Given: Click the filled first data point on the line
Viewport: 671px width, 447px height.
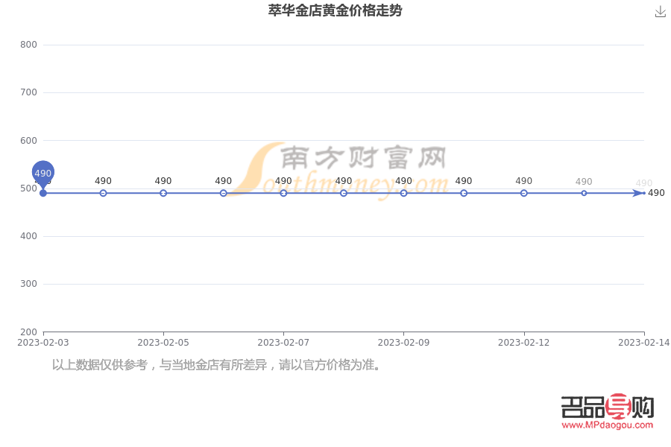Looking at the screenshot, I should click(42, 191).
